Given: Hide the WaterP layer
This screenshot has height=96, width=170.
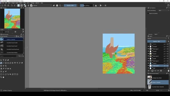Looking at the screenshot, I should click(x=148, y=63).
